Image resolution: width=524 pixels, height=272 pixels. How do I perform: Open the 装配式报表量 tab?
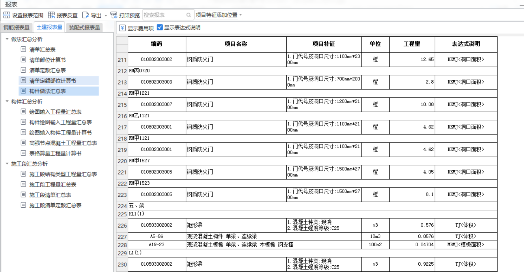pos(84,27)
